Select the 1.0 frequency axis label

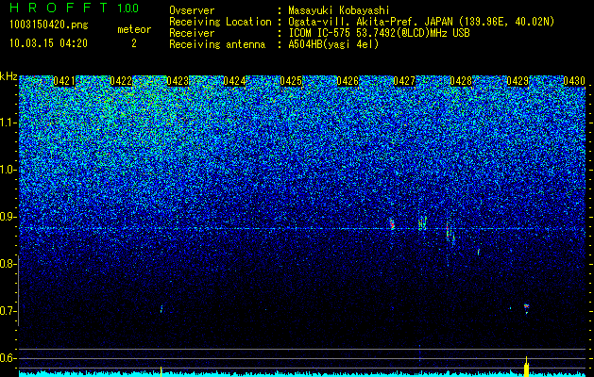[7, 170]
